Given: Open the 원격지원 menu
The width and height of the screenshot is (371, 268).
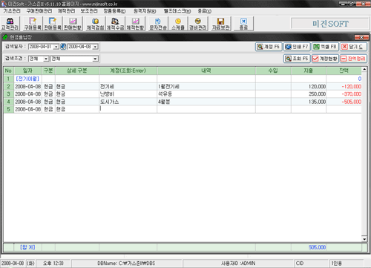Looking at the screenshot, I should pyautogui.click(x=145, y=11).
